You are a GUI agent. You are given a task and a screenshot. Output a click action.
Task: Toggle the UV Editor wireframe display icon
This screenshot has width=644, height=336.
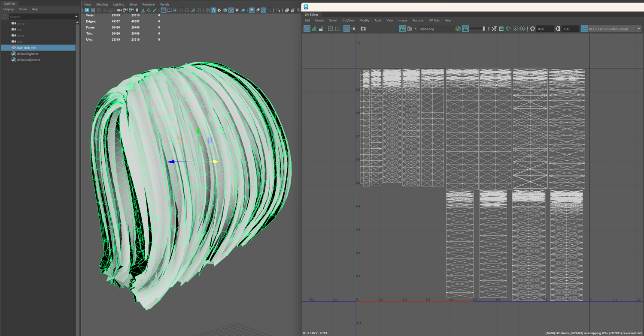307,29
